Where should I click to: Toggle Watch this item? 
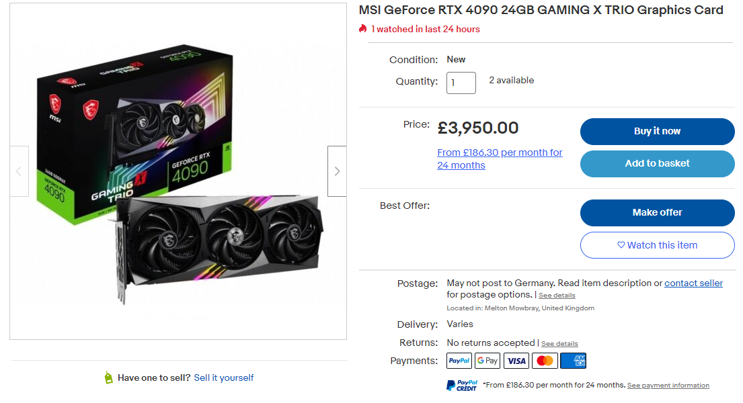[x=657, y=245]
